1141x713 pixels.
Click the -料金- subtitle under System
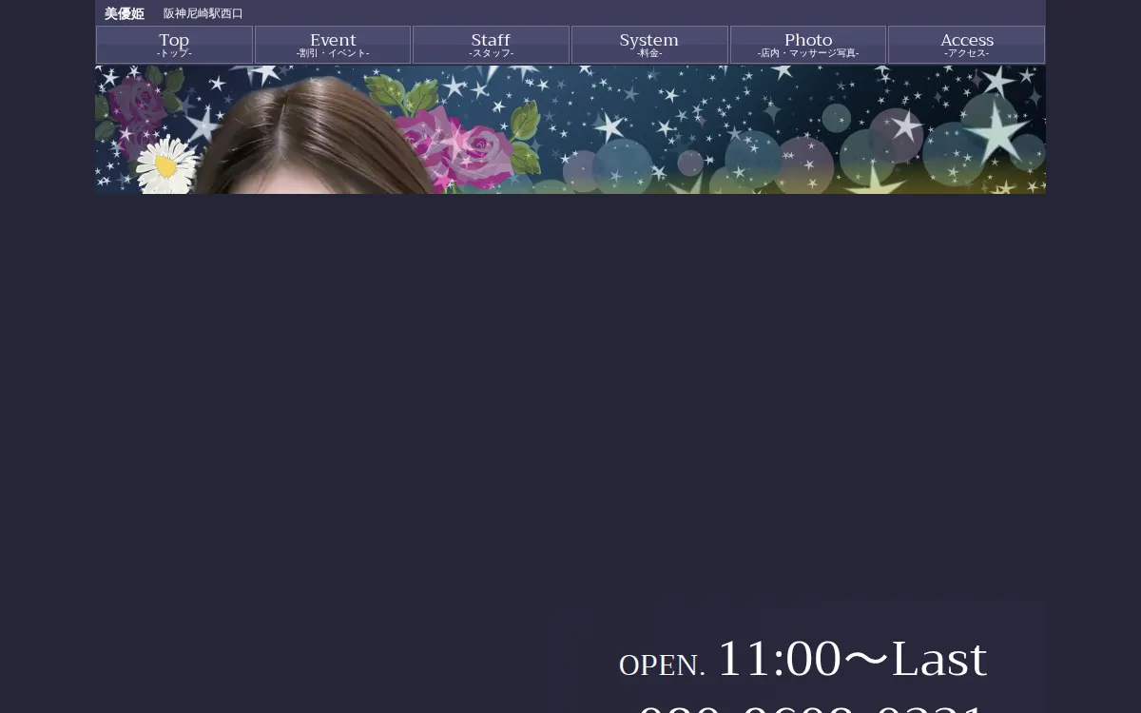(649, 54)
